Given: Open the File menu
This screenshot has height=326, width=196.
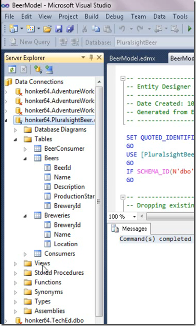Looking at the screenshot, I should coord(9,16).
